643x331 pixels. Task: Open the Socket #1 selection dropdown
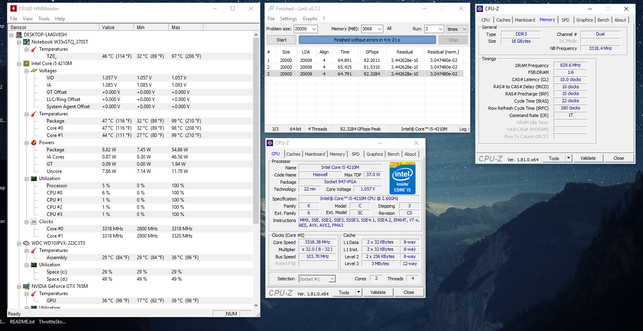(332, 279)
